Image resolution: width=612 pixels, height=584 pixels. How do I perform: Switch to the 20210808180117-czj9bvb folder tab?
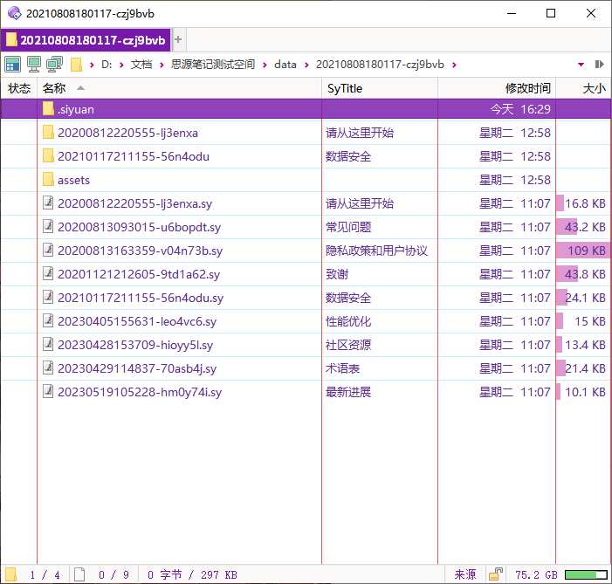tap(86, 40)
